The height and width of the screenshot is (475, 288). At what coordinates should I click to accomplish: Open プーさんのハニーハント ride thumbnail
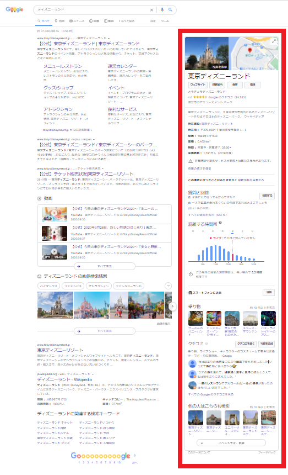click(195, 318)
